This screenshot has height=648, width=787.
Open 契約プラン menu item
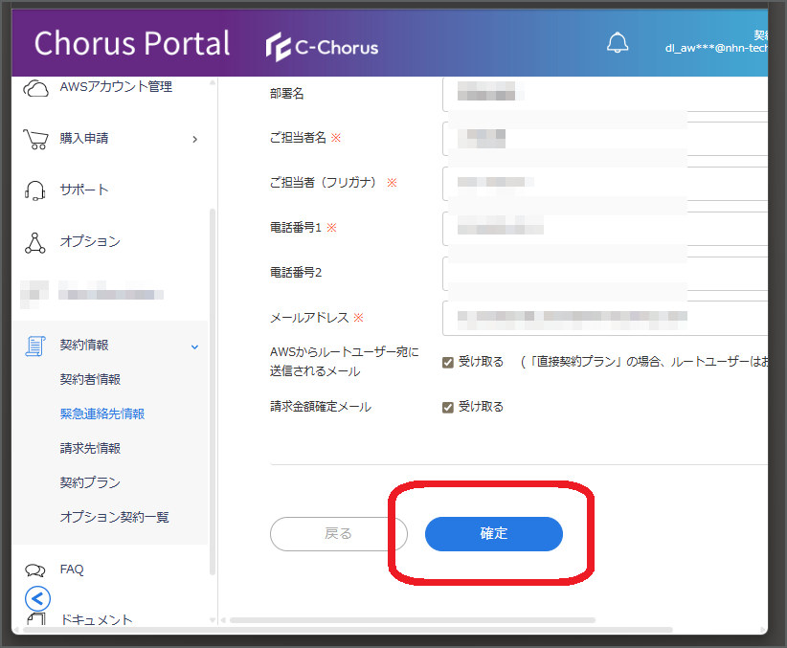[x=90, y=482]
